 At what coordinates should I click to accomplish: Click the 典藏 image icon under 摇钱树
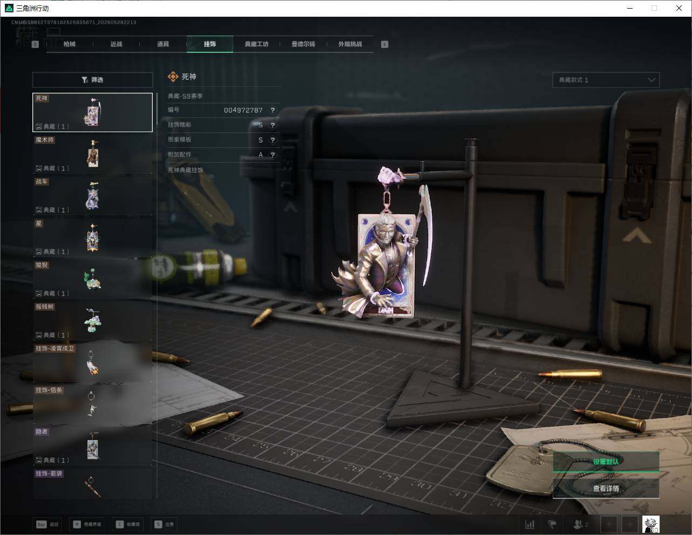tap(39, 335)
